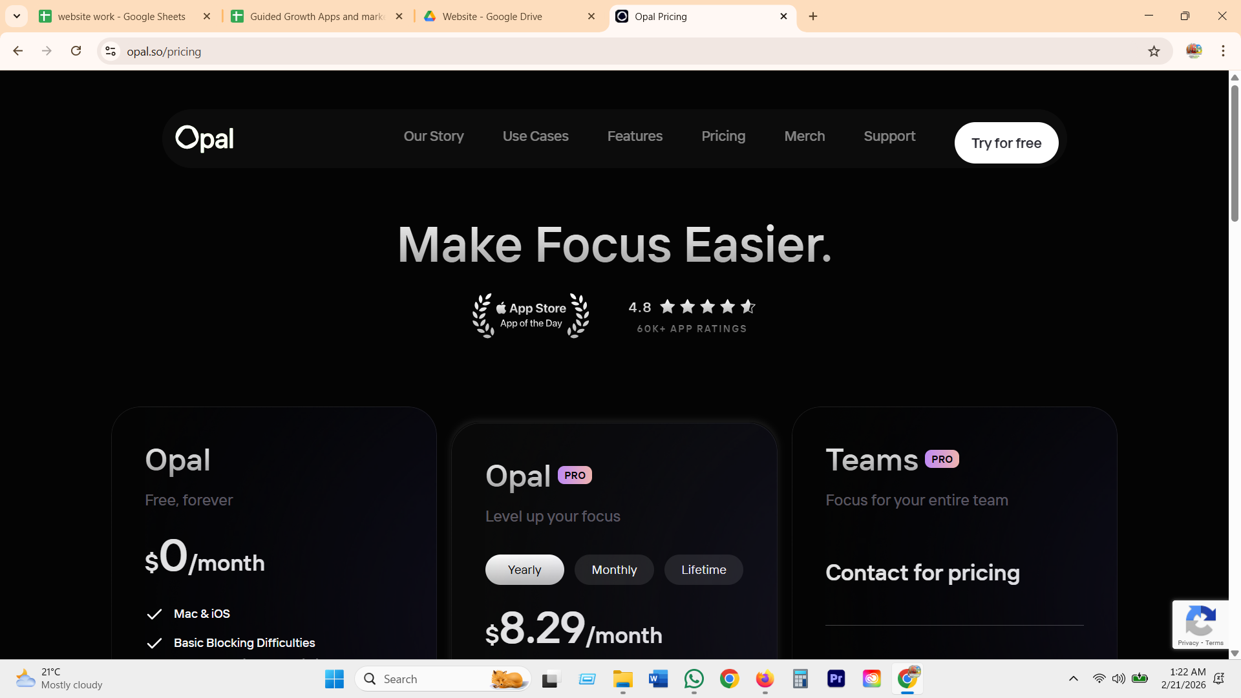Image resolution: width=1241 pixels, height=698 pixels.
Task: Open the weather widget showing 21°C
Action: tap(59, 679)
